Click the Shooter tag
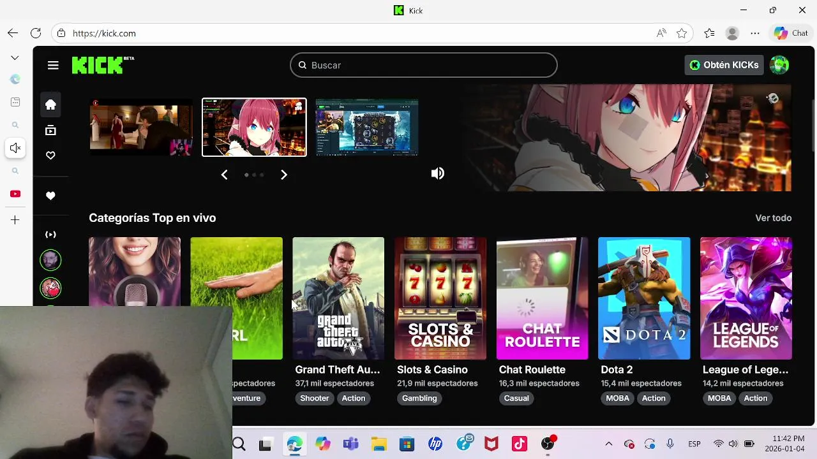Viewport: 817px width, 459px height. pyautogui.click(x=315, y=398)
